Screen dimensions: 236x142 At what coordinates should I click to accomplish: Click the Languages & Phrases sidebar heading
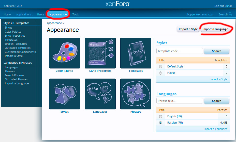click(x=18, y=63)
